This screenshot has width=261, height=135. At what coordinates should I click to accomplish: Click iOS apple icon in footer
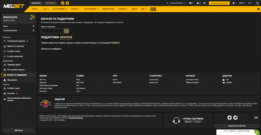click(223, 80)
